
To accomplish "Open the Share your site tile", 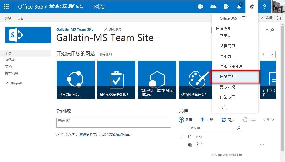I will [76, 80].
